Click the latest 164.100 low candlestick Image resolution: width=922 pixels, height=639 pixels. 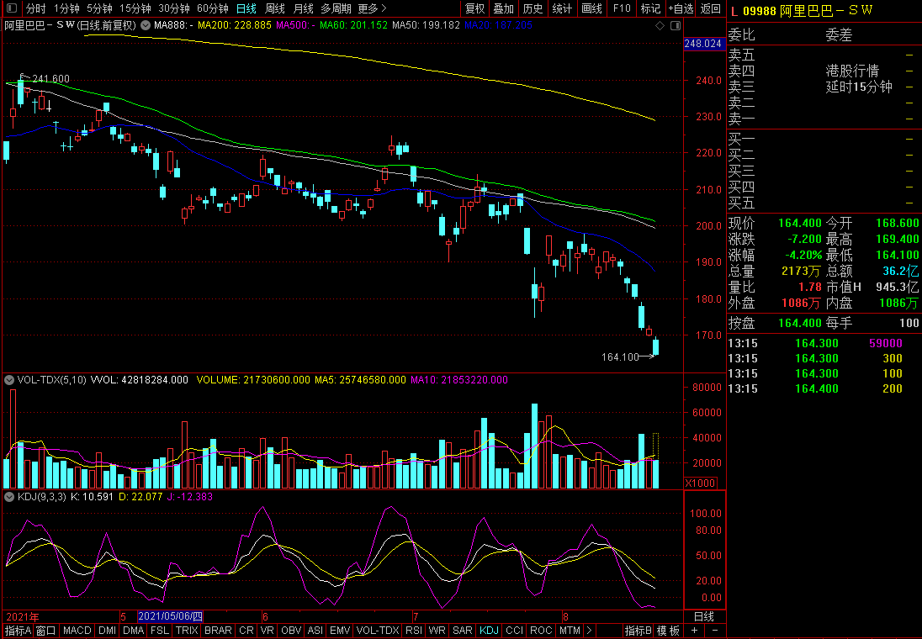(655, 347)
